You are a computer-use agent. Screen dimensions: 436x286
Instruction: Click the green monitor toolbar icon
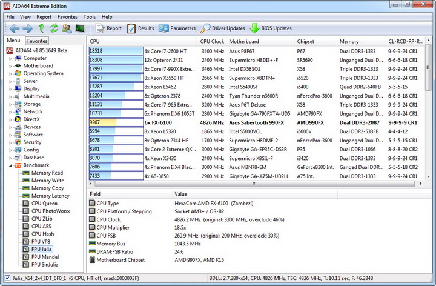[80, 28]
